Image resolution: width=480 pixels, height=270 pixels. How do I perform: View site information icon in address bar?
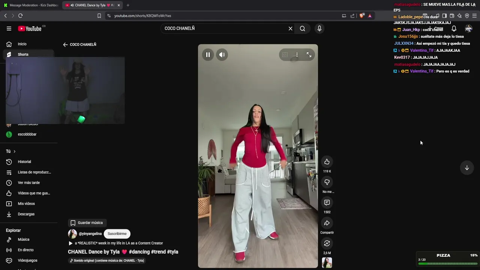point(109,16)
